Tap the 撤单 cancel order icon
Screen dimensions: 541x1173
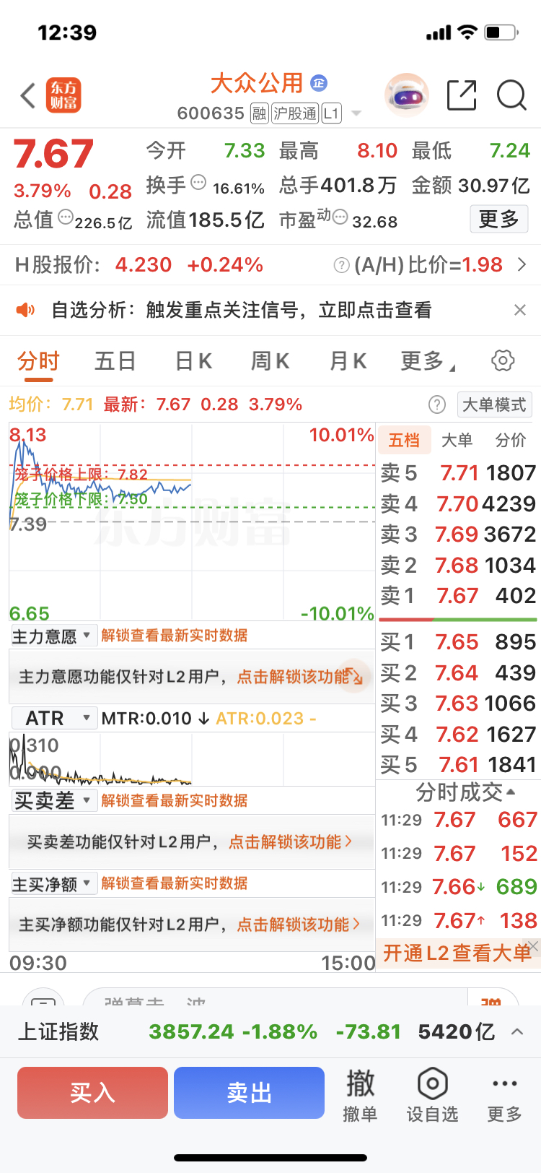(x=360, y=1096)
